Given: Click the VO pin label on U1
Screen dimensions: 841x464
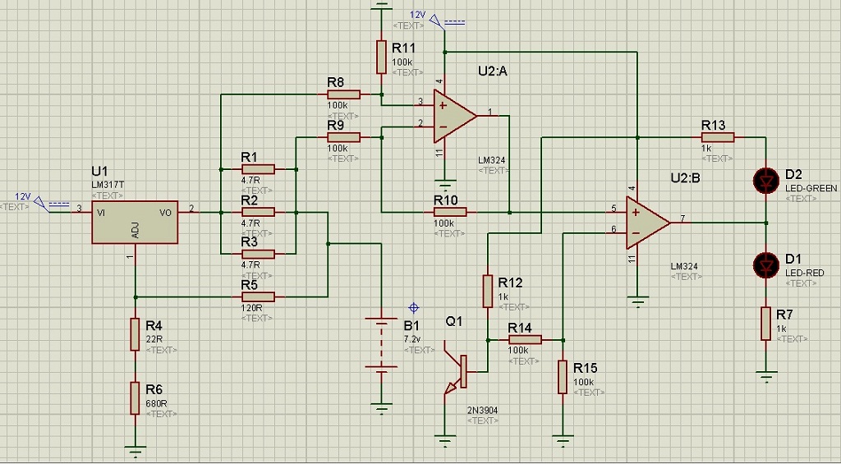Looking at the screenshot, I should (166, 213).
